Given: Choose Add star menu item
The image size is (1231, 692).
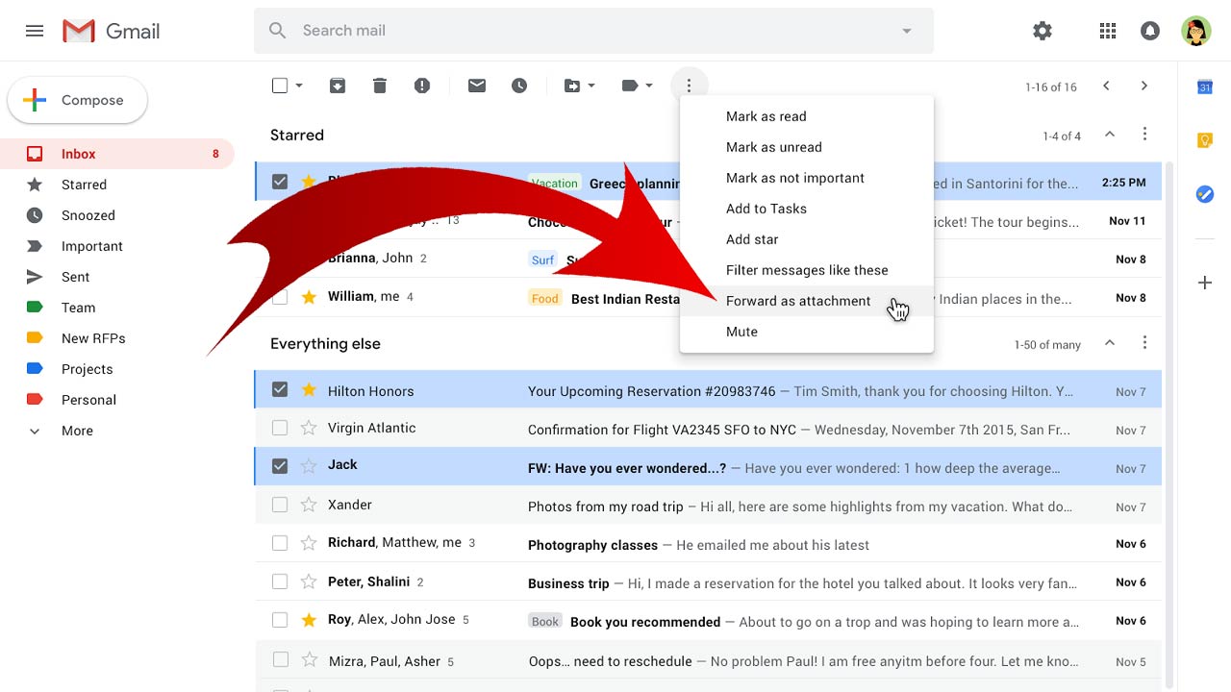Looking at the screenshot, I should [806, 239].
